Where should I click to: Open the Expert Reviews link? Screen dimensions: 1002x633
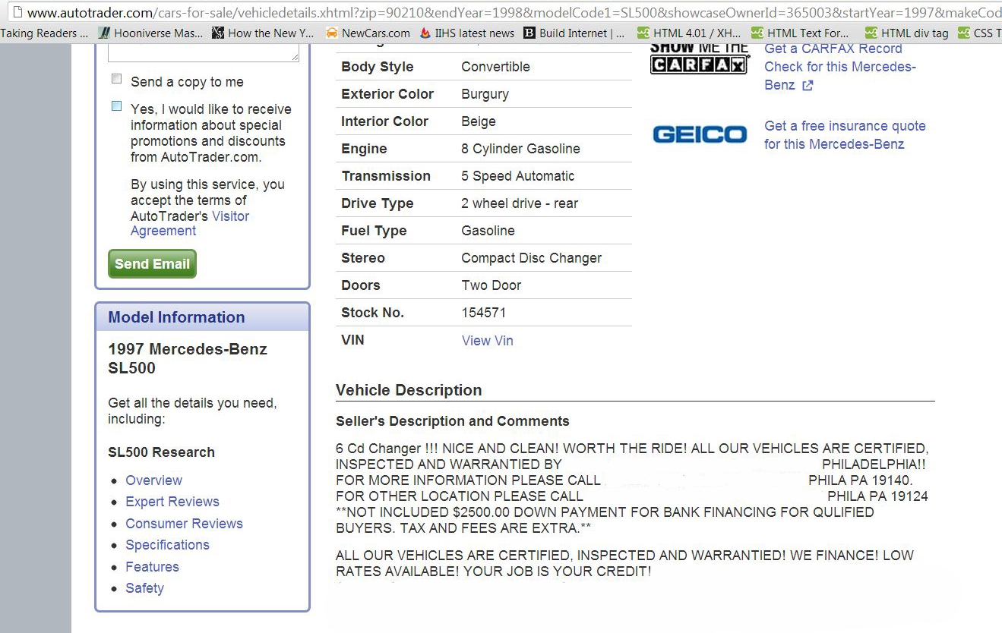tap(172, 502)
